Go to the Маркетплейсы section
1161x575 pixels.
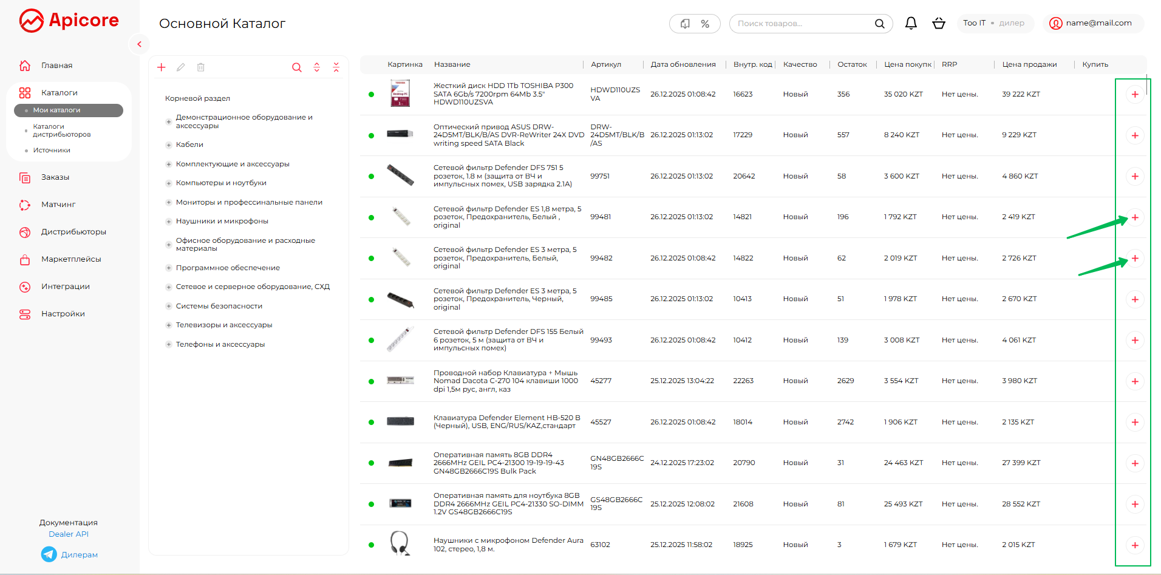pyautogui.click(x=71, y=259)
